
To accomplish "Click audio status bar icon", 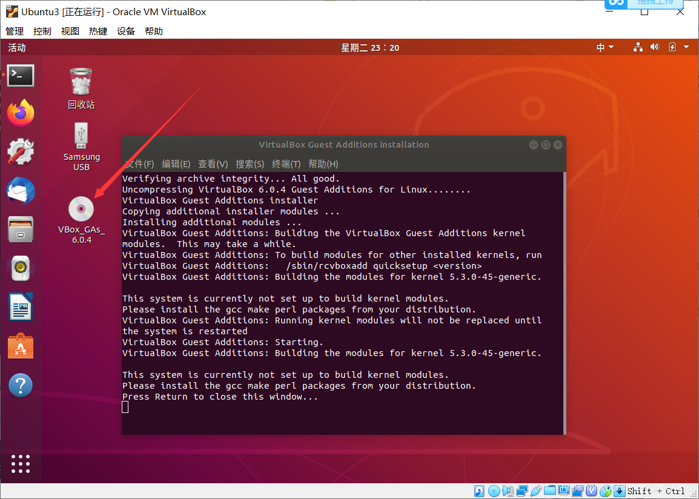I will click(508, 491).
